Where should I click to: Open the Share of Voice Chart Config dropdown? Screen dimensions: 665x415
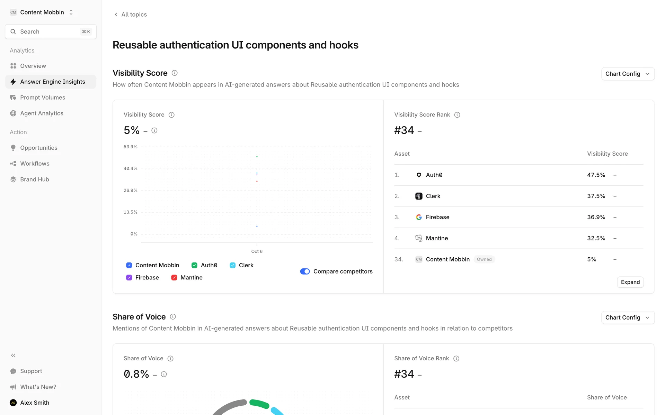pos(628,317)
